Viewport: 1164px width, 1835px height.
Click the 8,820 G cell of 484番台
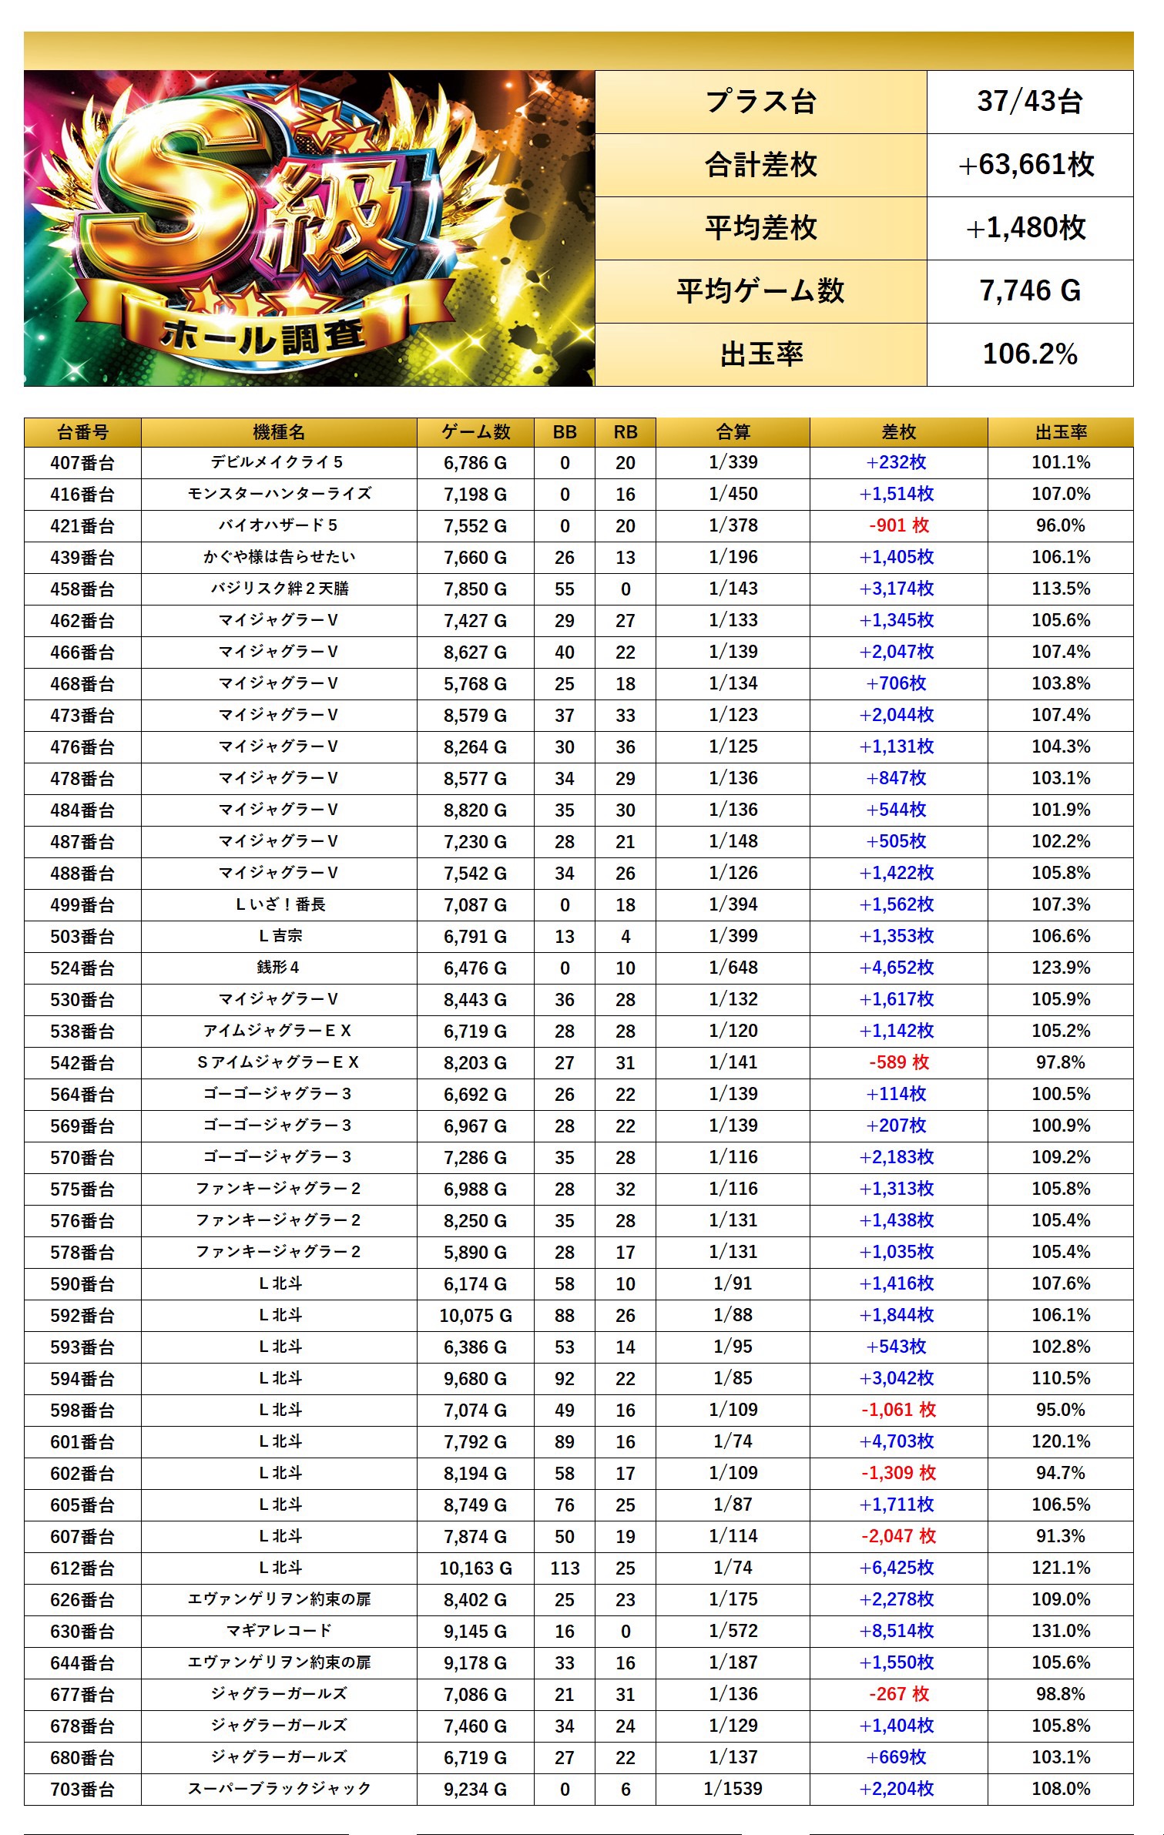pos(475,810)
